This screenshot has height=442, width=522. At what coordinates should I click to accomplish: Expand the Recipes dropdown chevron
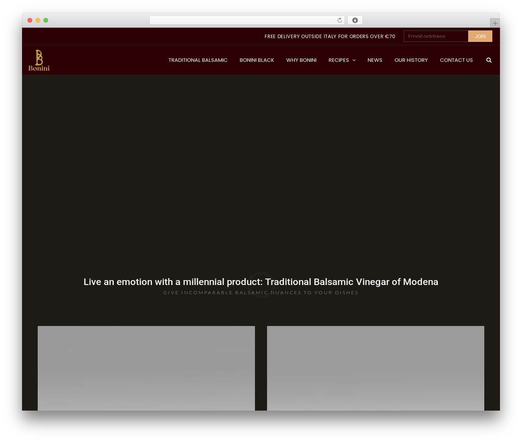(354, 60)
